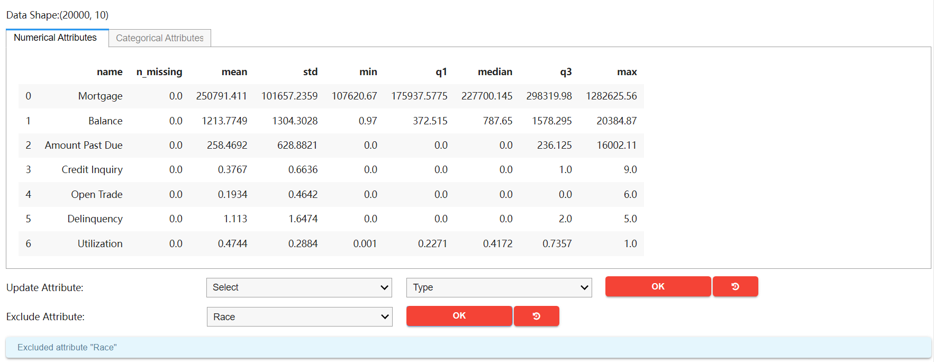Click the 'median' column header
Screen dimensions: 934x362
tap(495, 72)
